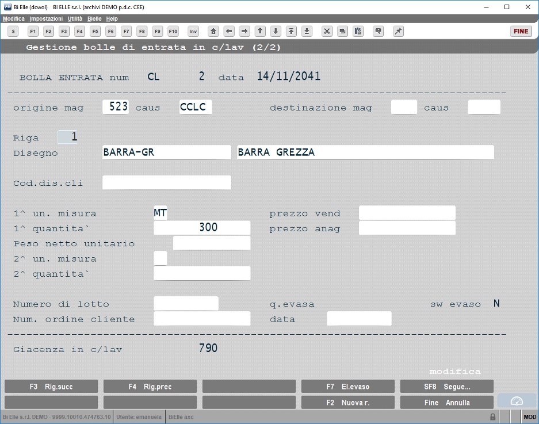This screenshot has width=539, height=424.
Task: Click the speech bubble toolbar icon
Action: 378,31
